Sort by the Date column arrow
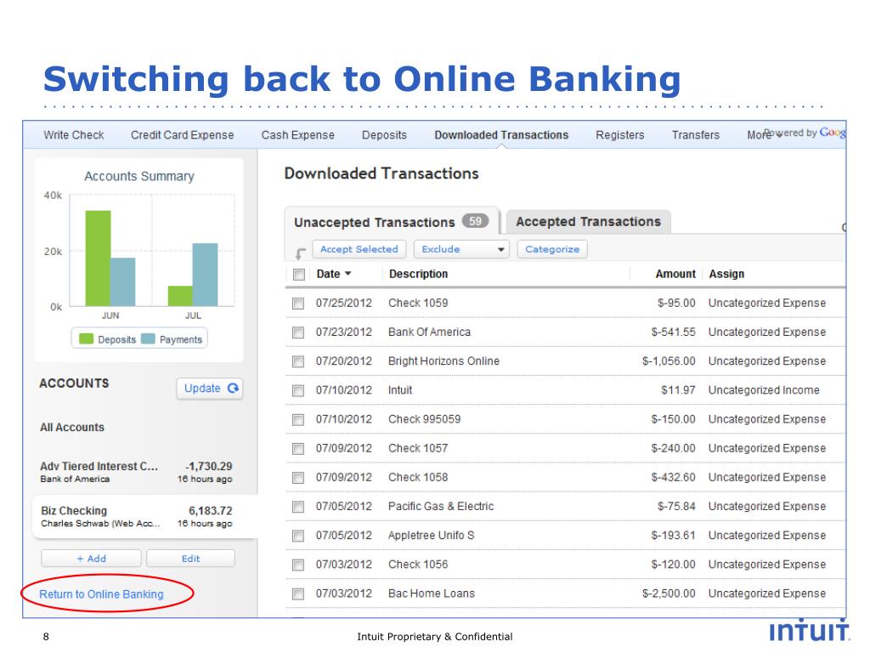870x653 pixels. pyautogui.click(x=347, y=274)
